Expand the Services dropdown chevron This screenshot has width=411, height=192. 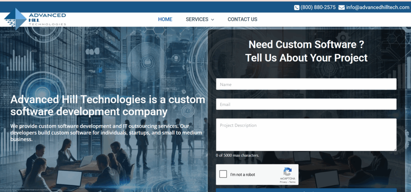click(212, 20)
